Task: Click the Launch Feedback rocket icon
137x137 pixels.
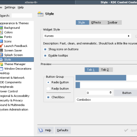Action: 1,46
